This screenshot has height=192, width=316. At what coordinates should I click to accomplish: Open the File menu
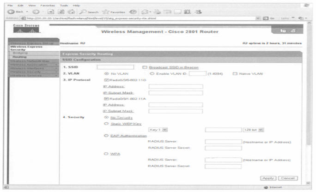10,6
